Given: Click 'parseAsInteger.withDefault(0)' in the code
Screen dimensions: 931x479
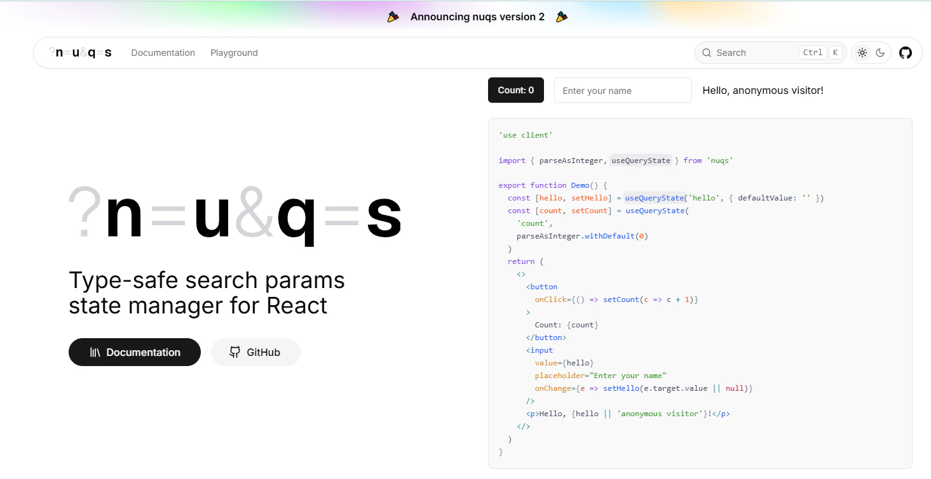Looking at the screenshot, I should pos(582,236).
